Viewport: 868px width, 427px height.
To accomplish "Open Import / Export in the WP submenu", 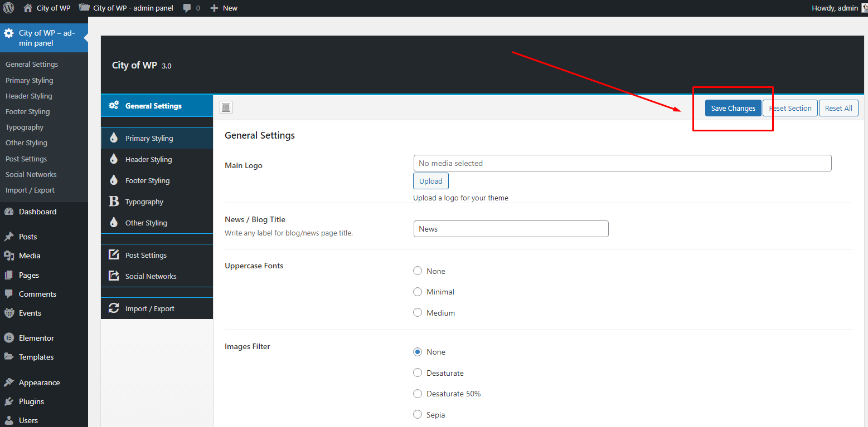I will click(30, 190).
